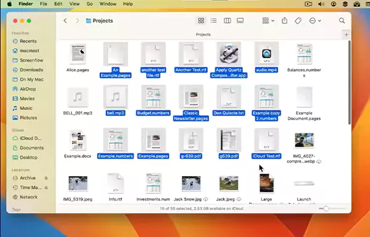This screenshot has height=237, width=370.
Task: Open macmost home folder in sidebar
Action: click(x=29, y=50)
